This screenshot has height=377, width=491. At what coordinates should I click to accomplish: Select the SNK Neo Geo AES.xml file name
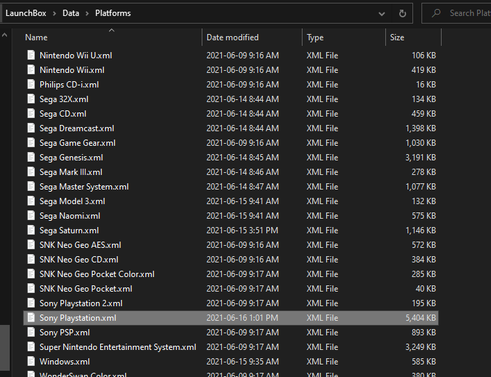click(x=80, y=245)
